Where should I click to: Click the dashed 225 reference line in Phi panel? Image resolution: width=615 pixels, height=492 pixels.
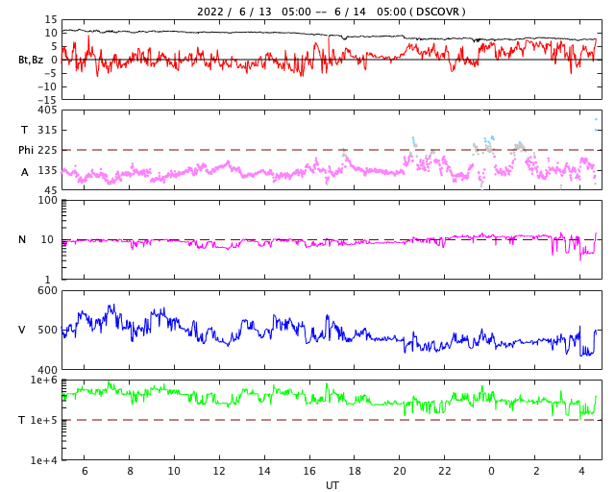click(332, 150)
